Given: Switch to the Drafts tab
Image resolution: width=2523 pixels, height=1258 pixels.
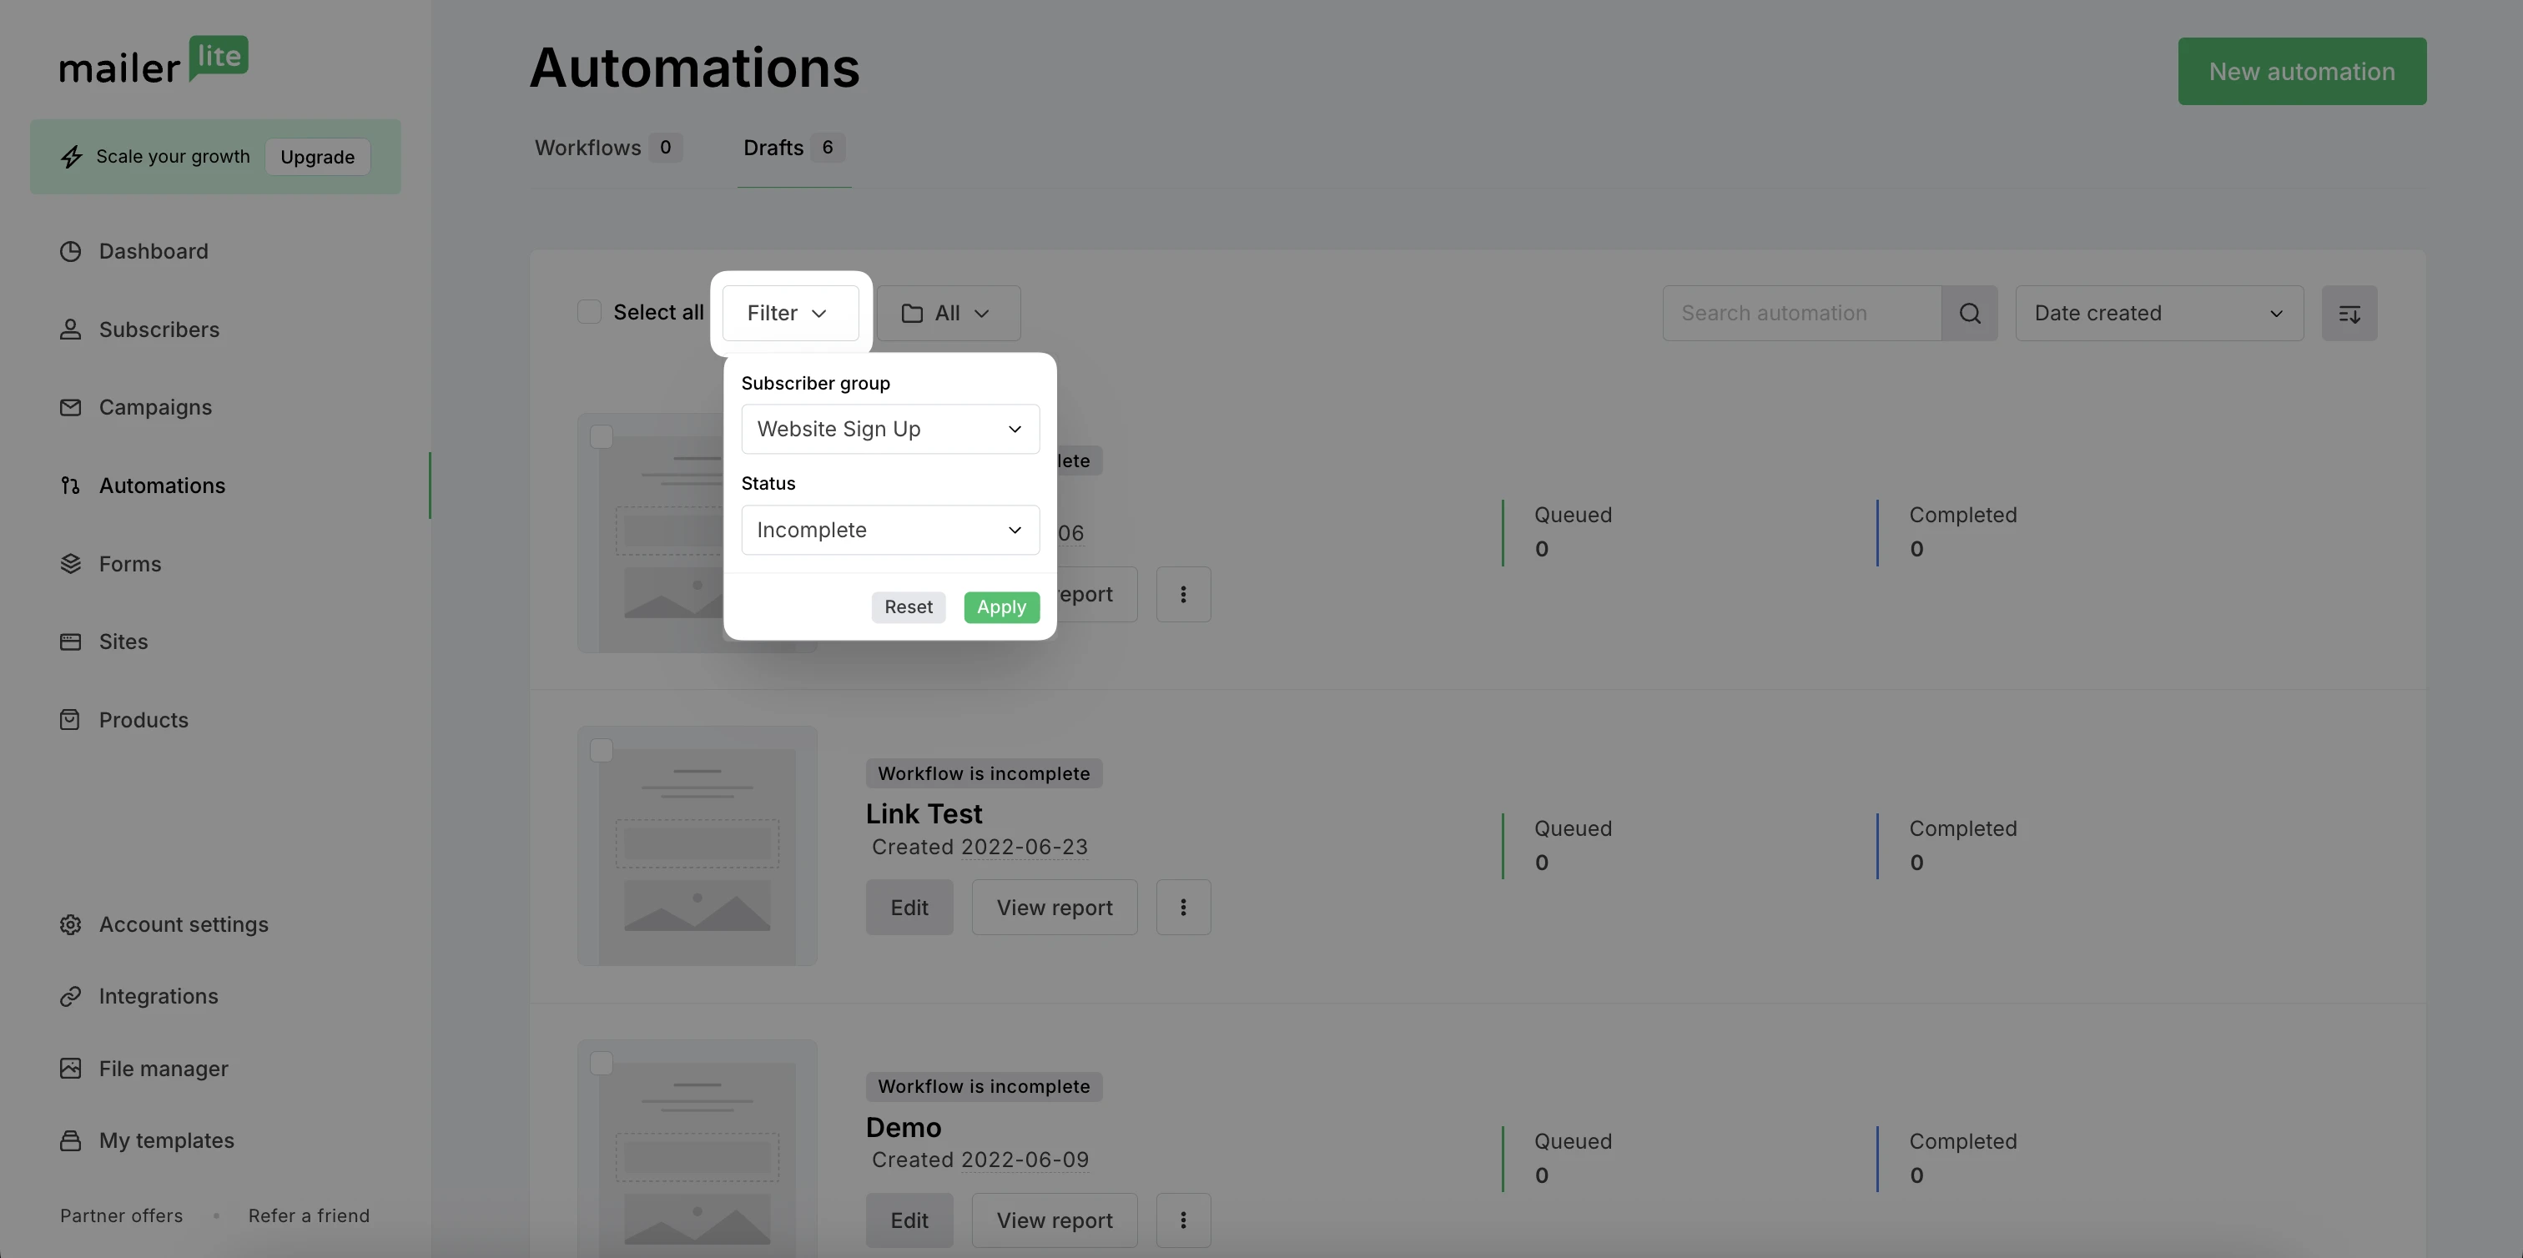Looking at the screenshot, I should 793,148.
